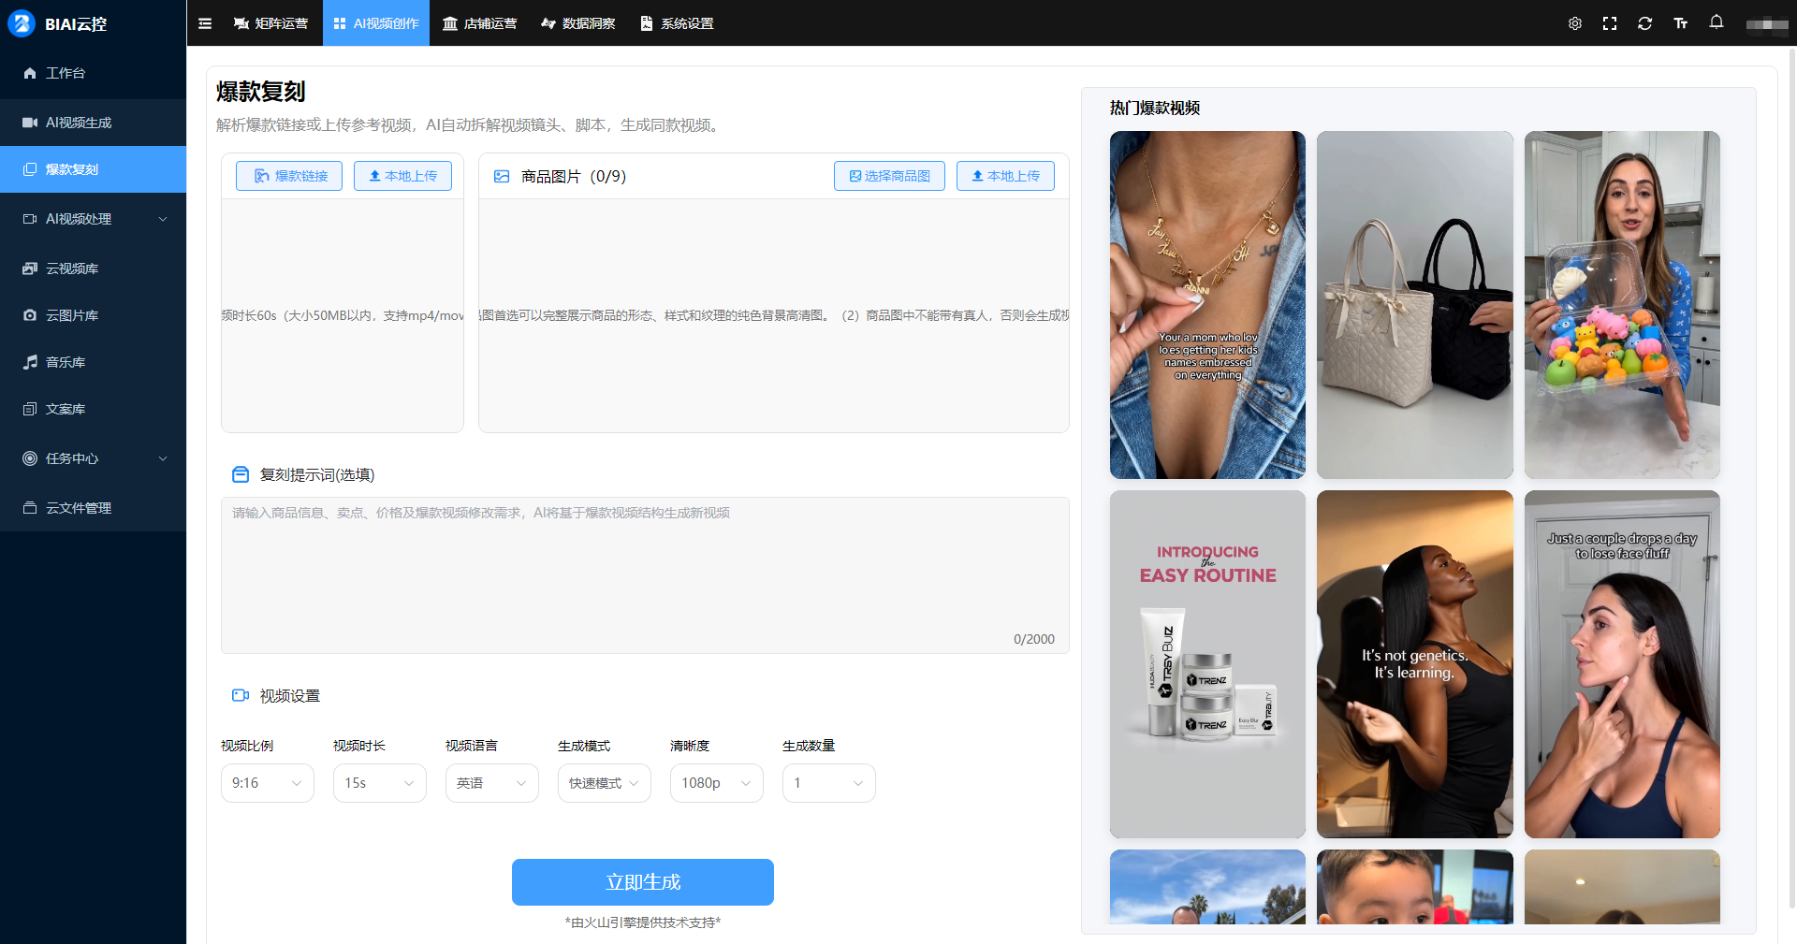Open the font size icon
Image resolution: width=1797 pixels, height=944 pixels.
1681,23
